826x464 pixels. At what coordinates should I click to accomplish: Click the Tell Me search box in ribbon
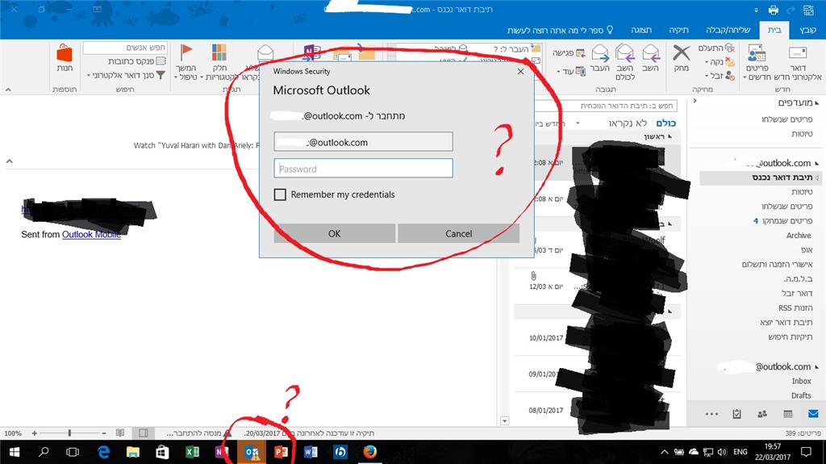click(560, 30)
